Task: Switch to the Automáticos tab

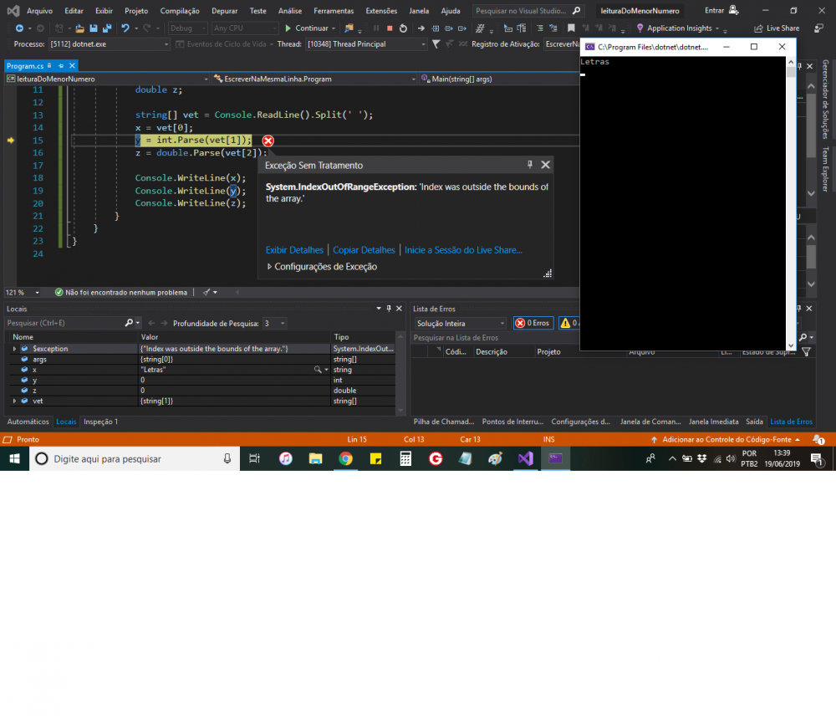Action: [x=28, y=422]
